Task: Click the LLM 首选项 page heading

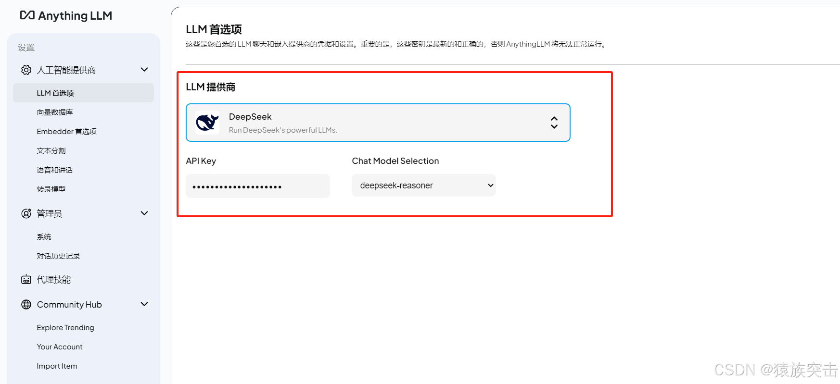Action: click(214, 29)
